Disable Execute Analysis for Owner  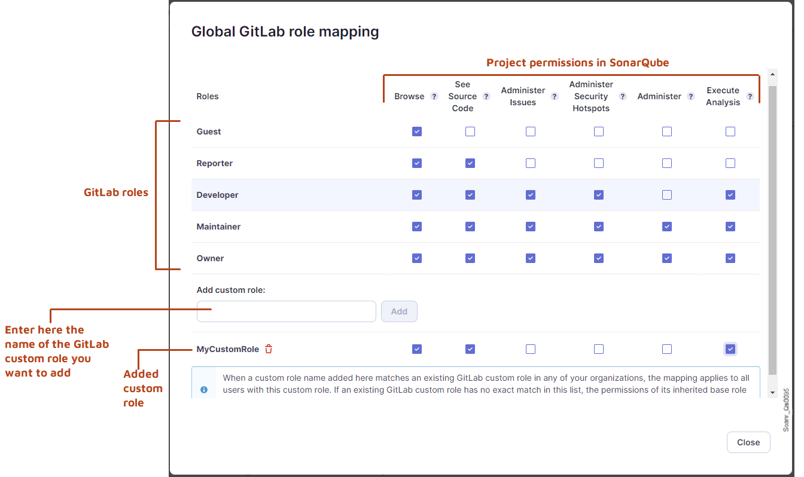click(730, 258)
